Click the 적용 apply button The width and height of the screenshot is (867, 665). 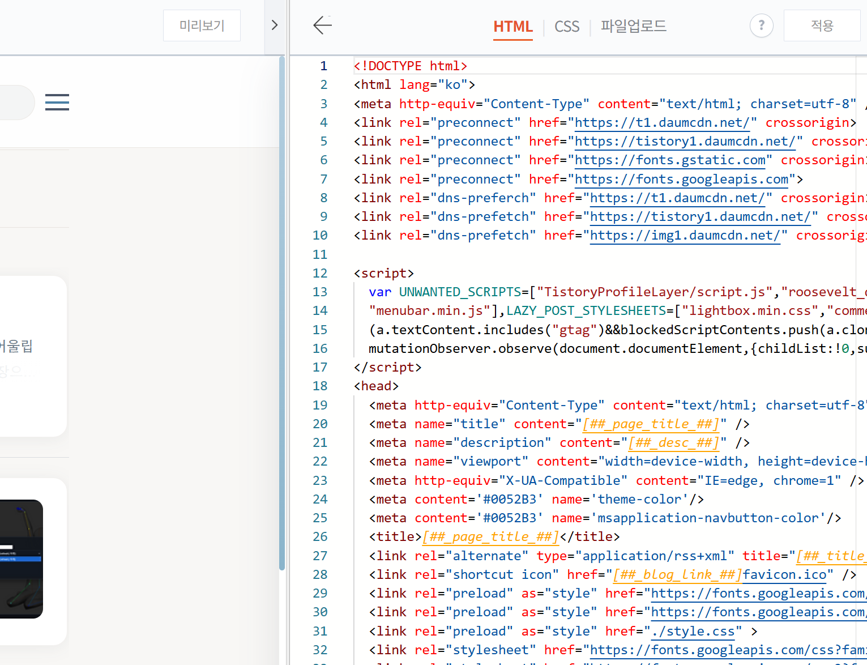tap(822, 25)
